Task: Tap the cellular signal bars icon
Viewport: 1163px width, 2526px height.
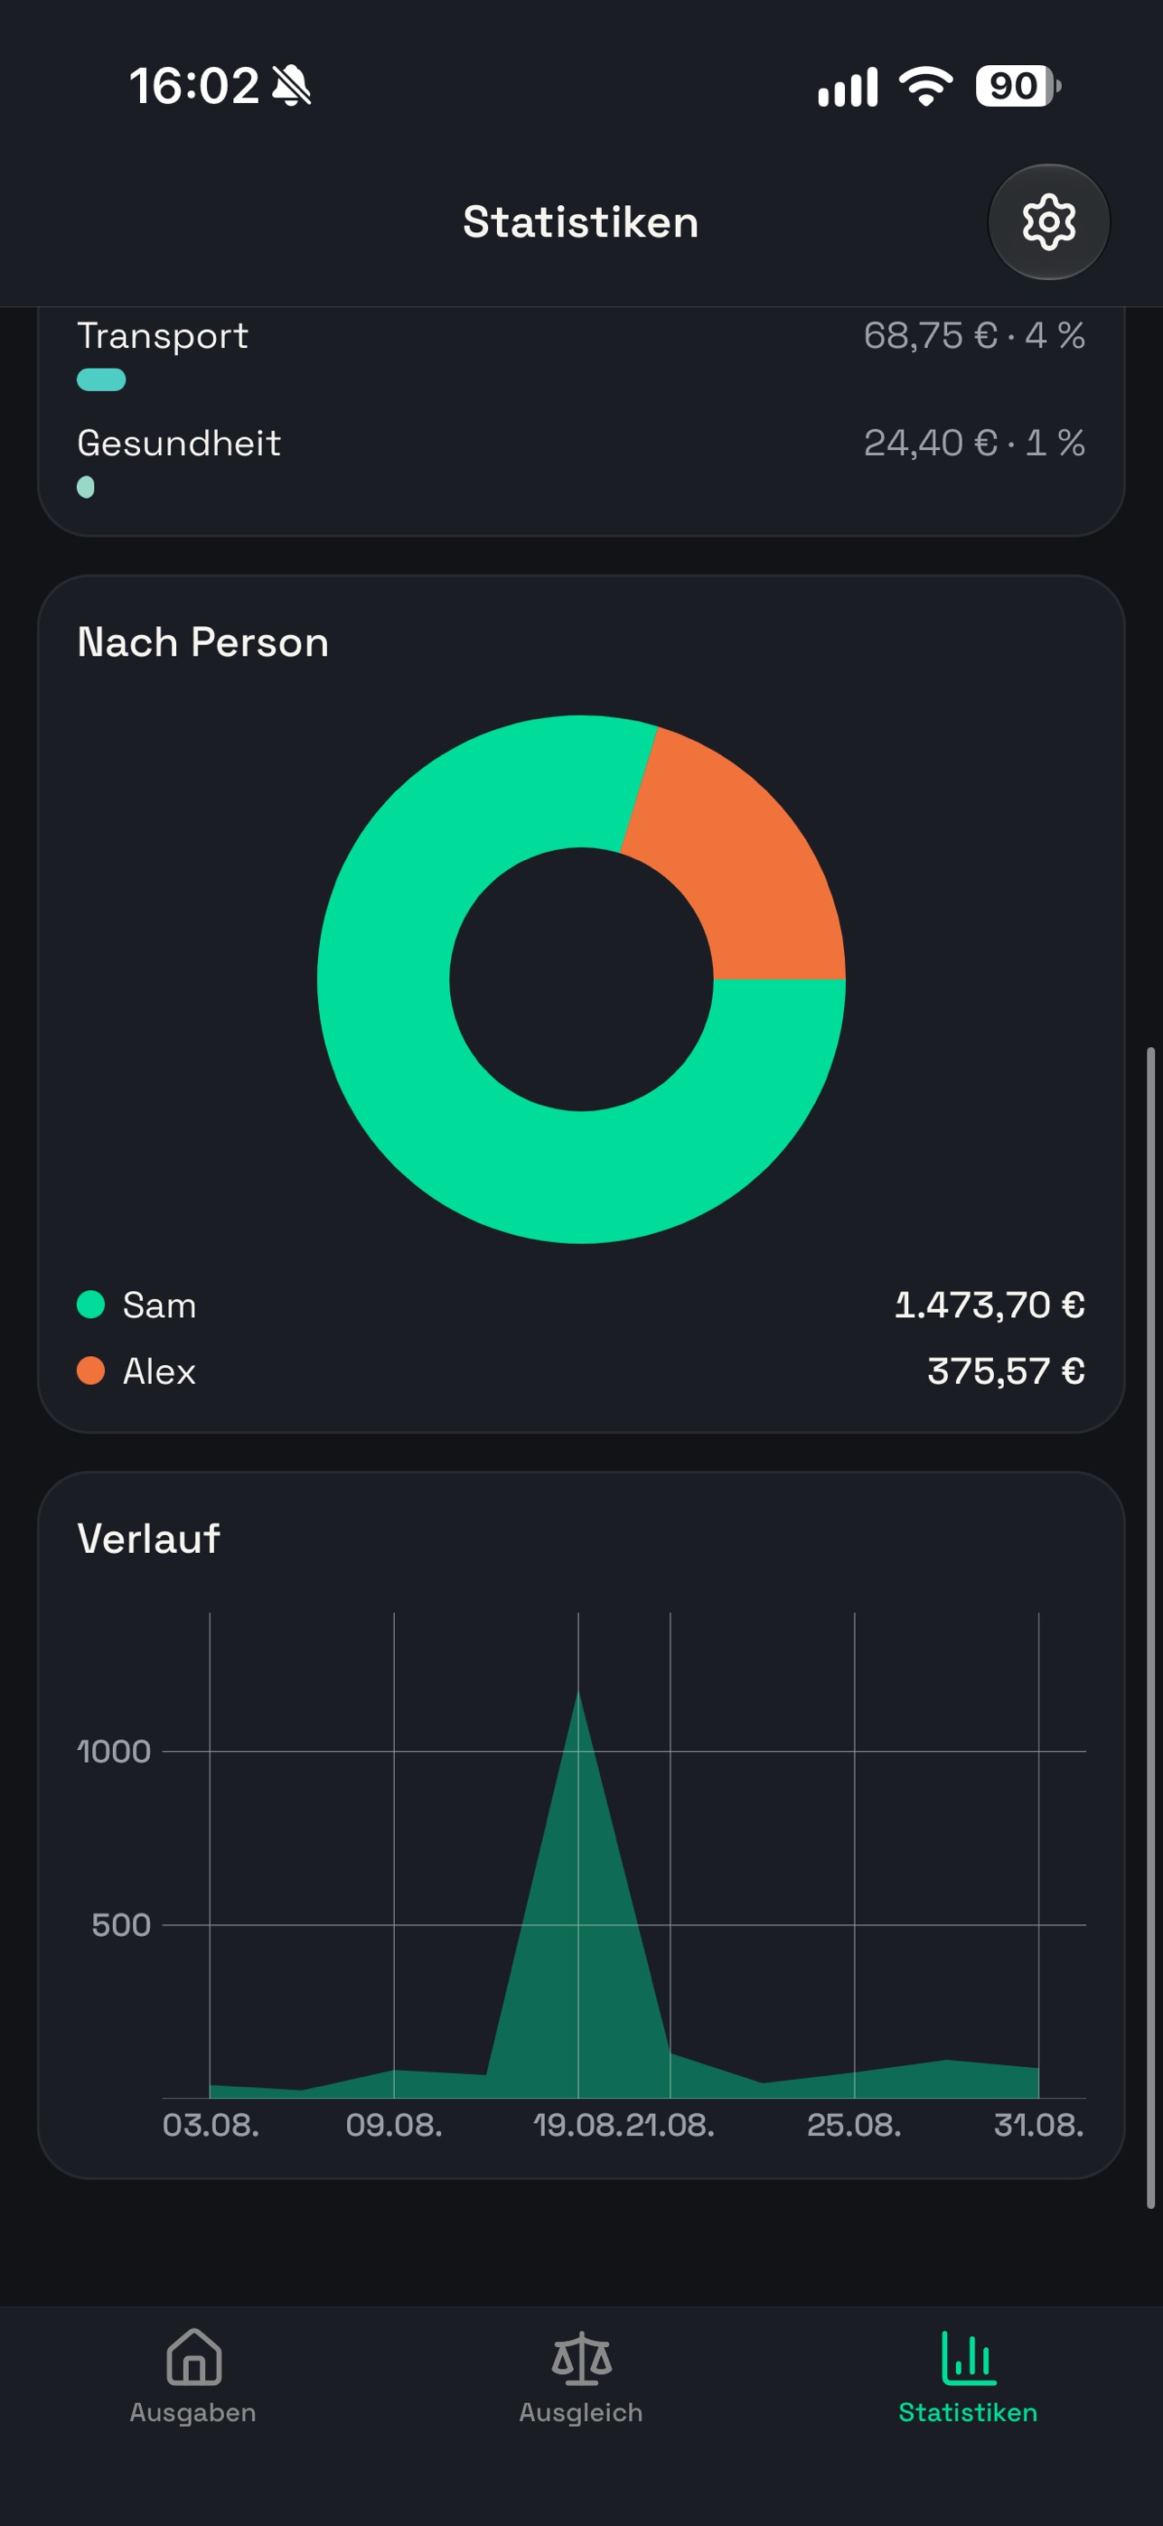Action: (848, 88)
